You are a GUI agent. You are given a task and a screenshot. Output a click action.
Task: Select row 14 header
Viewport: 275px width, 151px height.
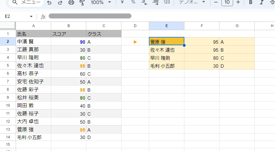[8, 137]
